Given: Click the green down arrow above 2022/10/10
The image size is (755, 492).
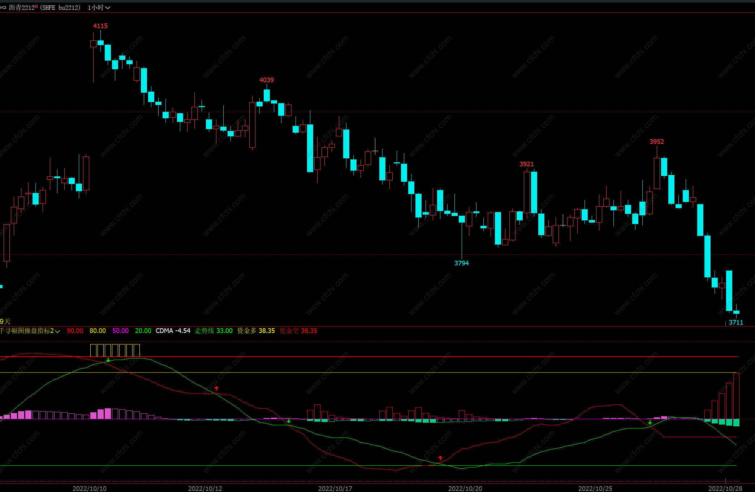Looking at the screenshot, I should pyautogui.click(x=108, y=360).
